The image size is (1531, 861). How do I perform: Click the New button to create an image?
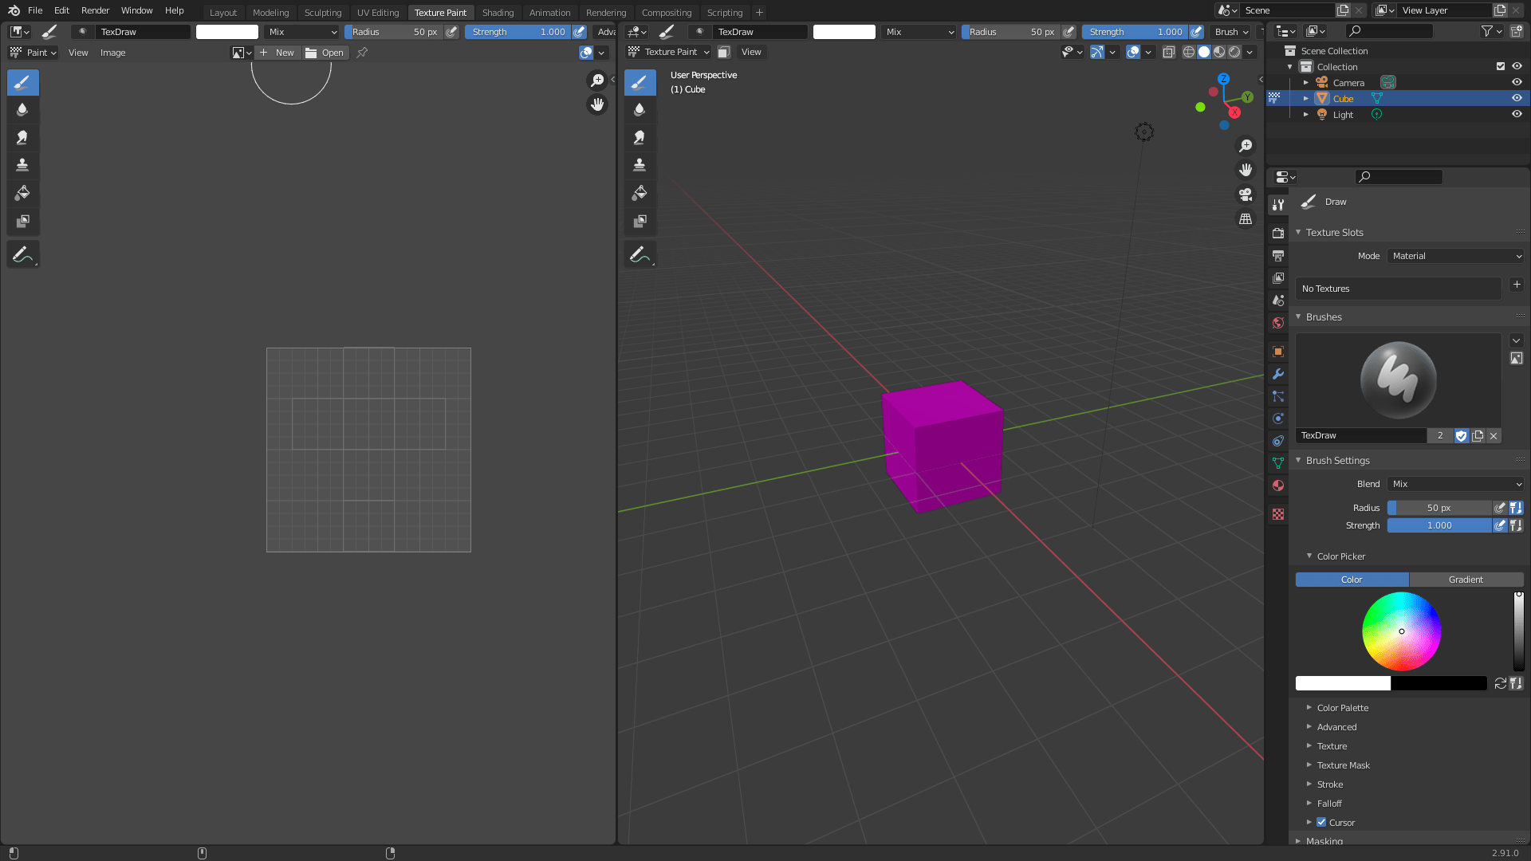tap(277, 53)
